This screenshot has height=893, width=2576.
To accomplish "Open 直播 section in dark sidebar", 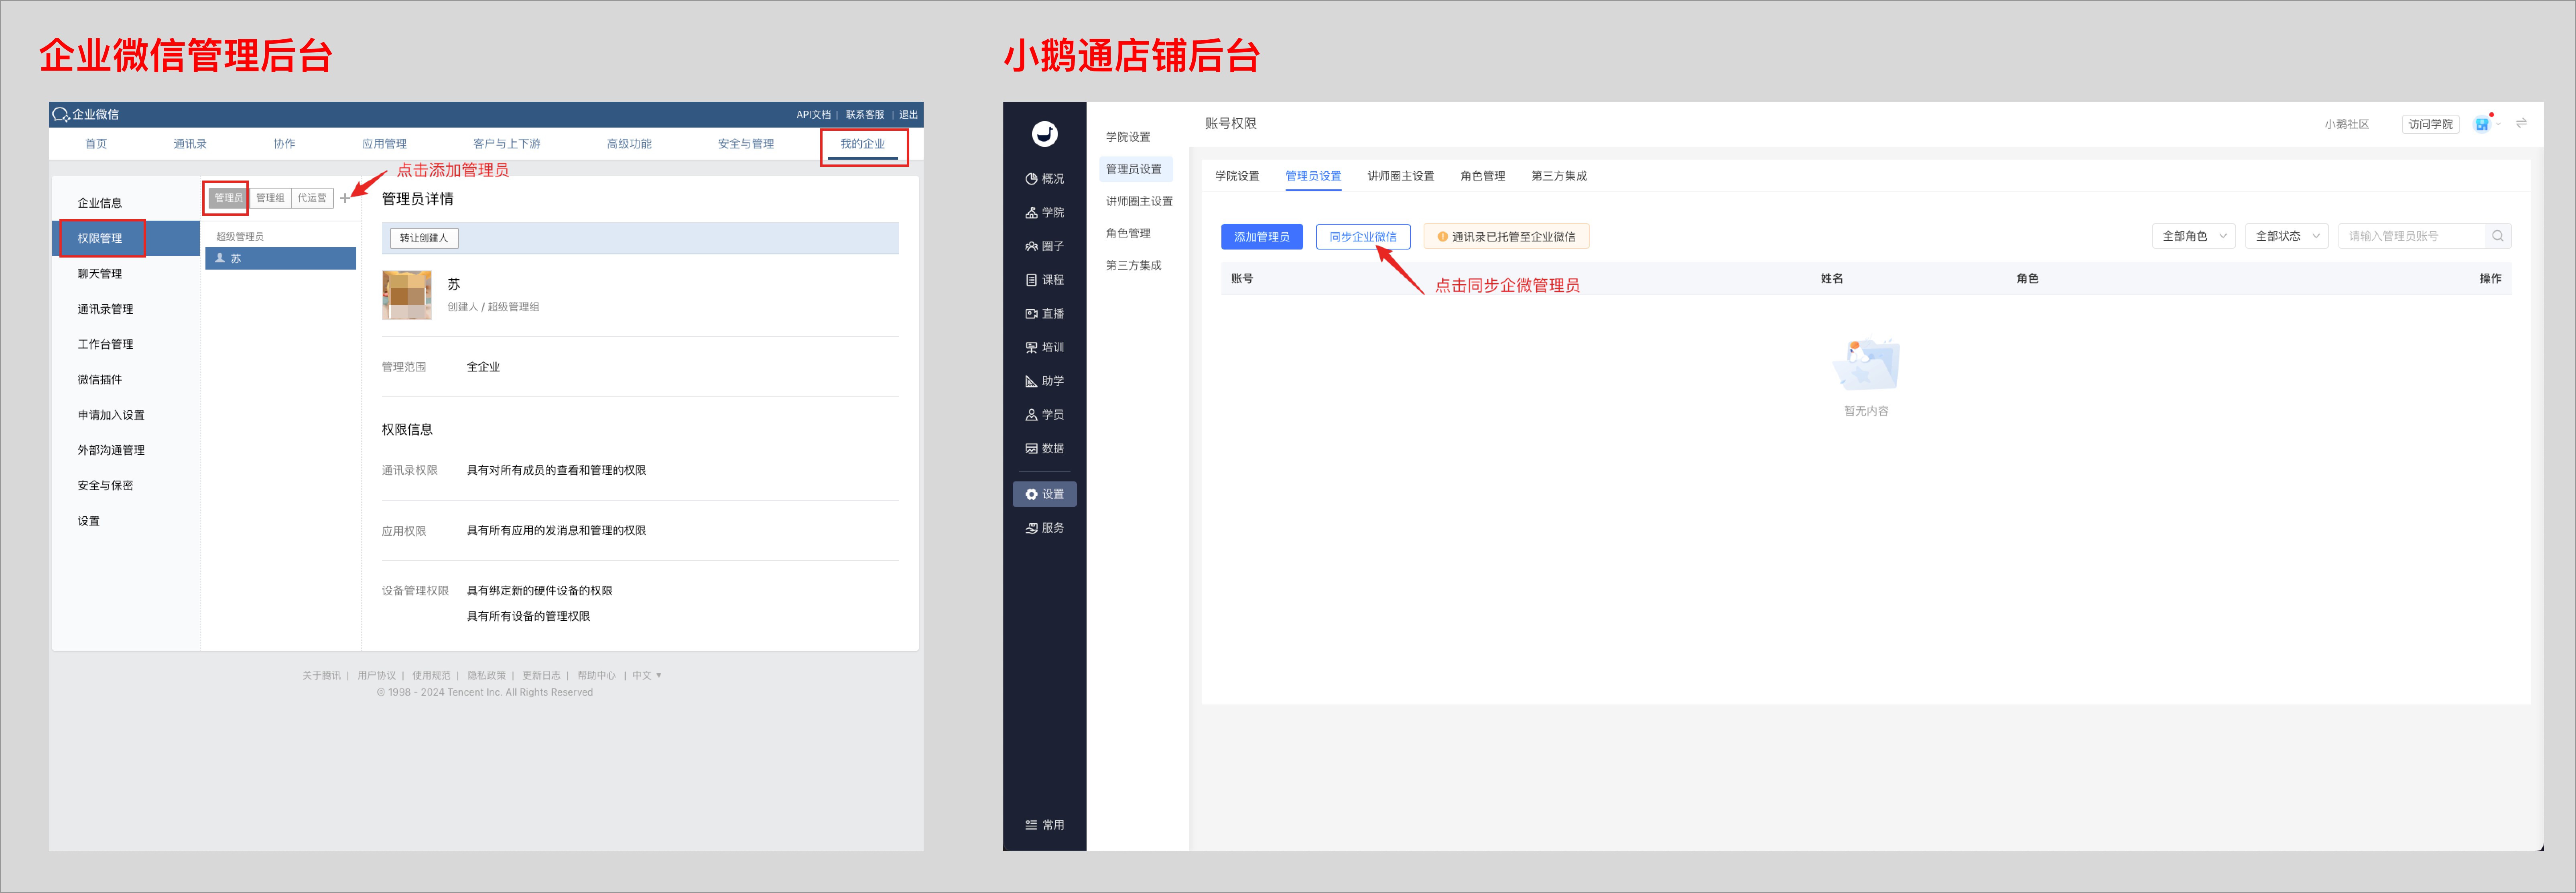I will pyautogui.click(x=1044, y=314).
